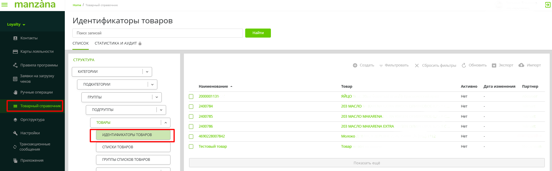Select checkbox next to 4690228007842
Screen dimensions: 552x171
[x=191, y=137]
